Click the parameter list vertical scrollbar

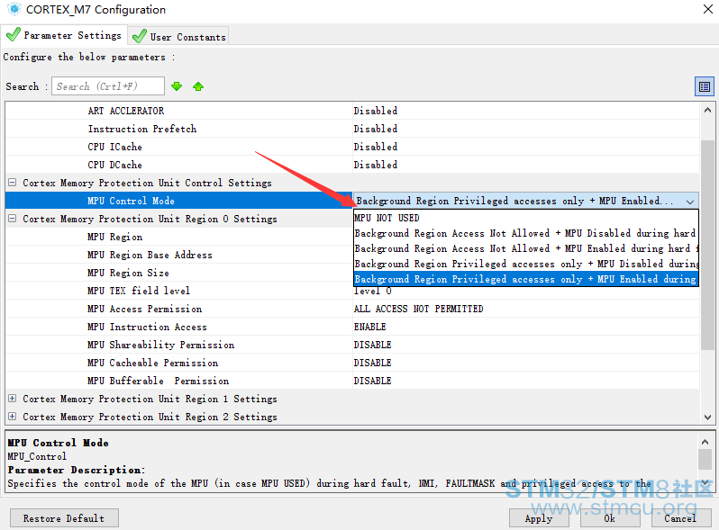(707, 225)
